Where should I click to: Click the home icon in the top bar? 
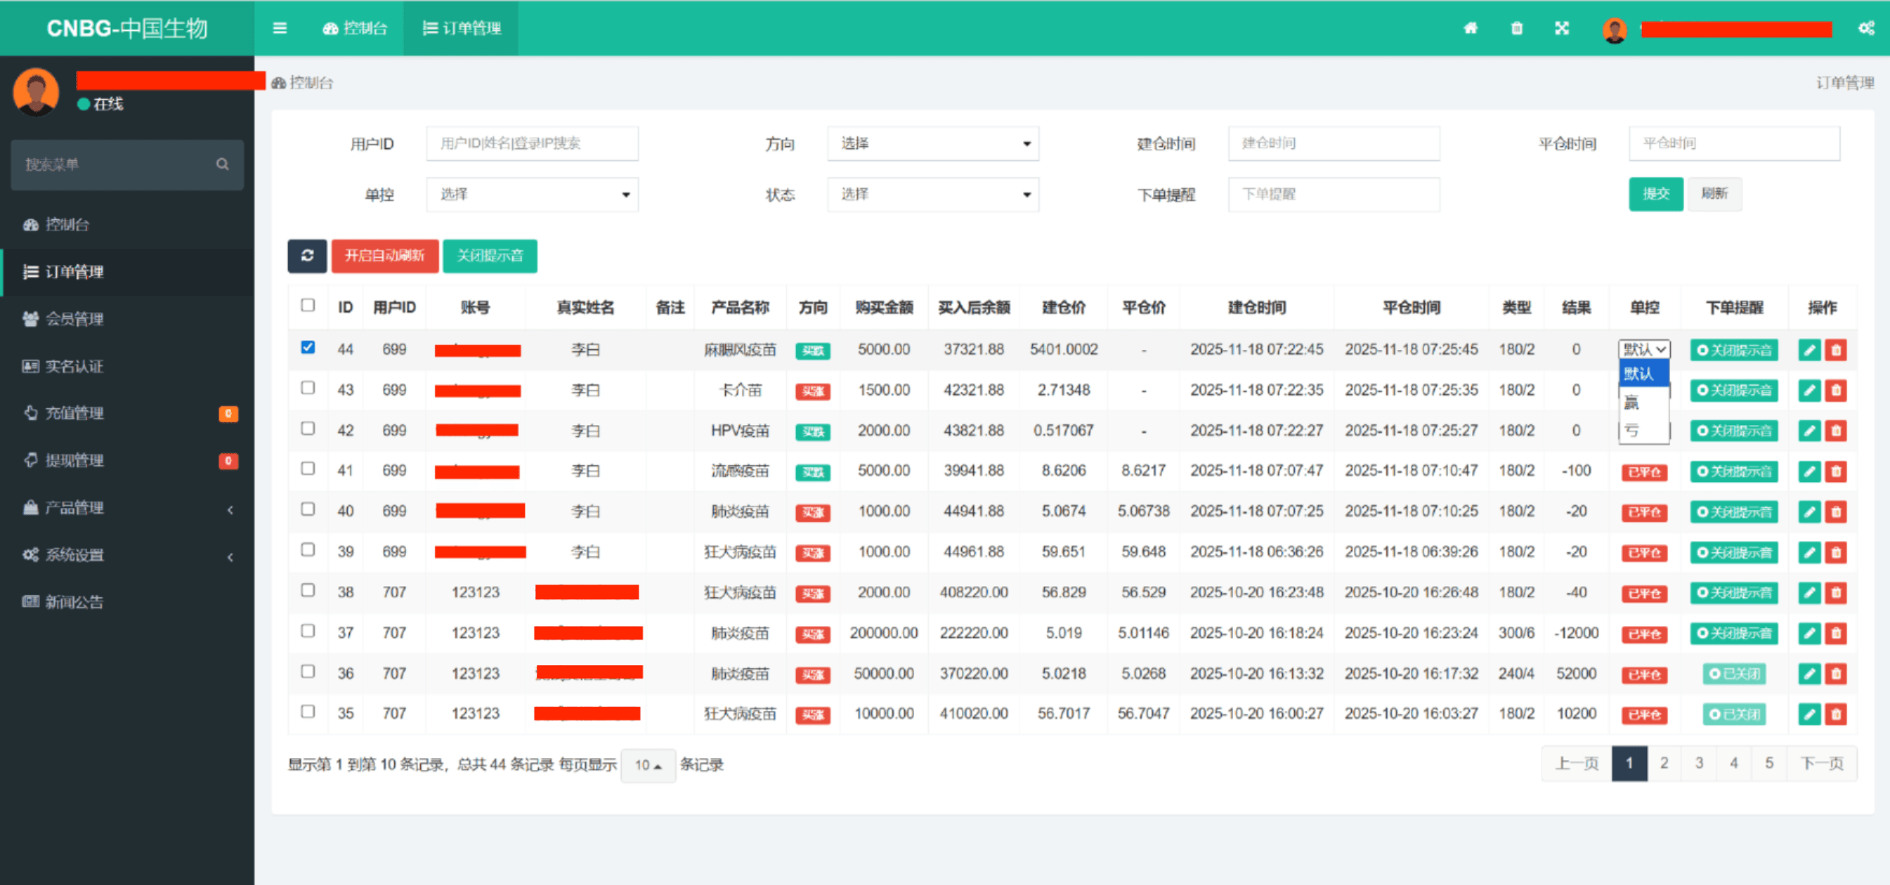click(x=1471, y=28)
